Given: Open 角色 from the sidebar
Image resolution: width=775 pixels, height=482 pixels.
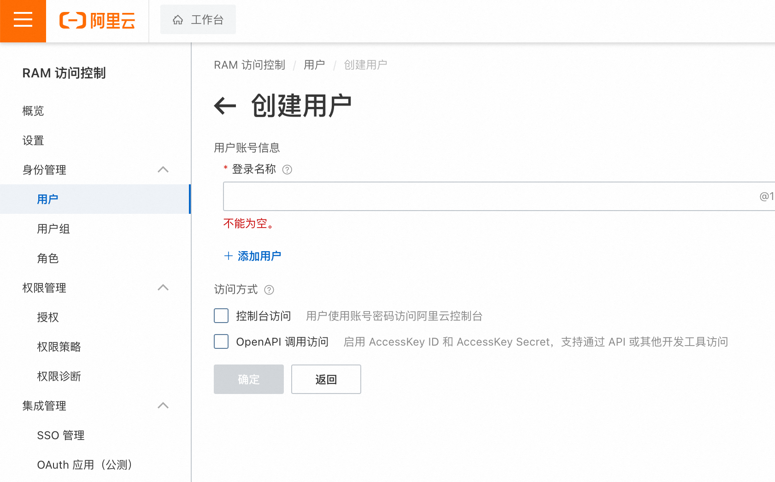Looking at the screenshot, I should tap(48, 259).
